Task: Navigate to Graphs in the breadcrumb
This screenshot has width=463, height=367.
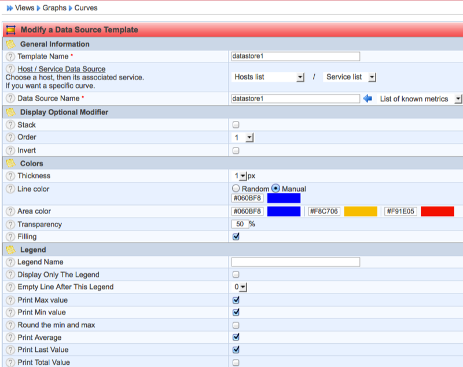Action: (54, 8)
